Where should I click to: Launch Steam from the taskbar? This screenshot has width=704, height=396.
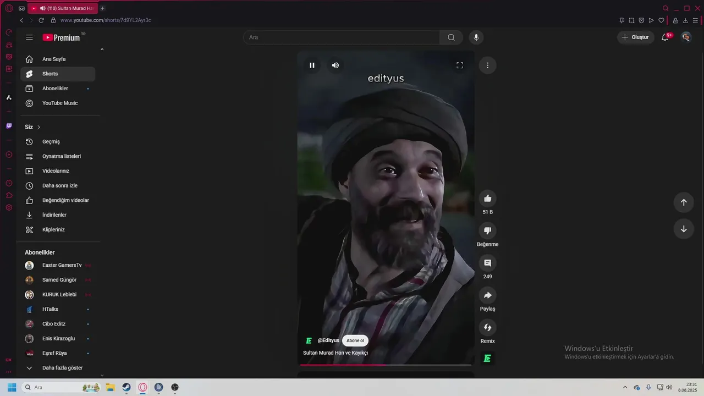point(127,387)
